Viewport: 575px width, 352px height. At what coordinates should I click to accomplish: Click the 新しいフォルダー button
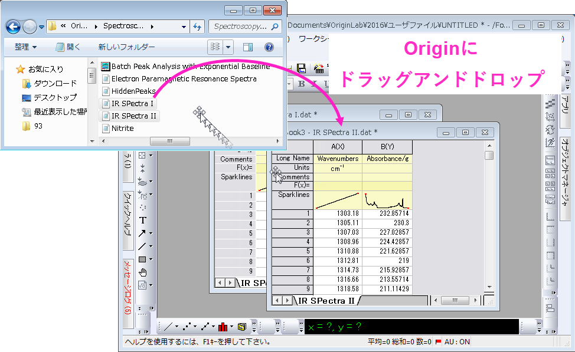click(x=126, y=47)
